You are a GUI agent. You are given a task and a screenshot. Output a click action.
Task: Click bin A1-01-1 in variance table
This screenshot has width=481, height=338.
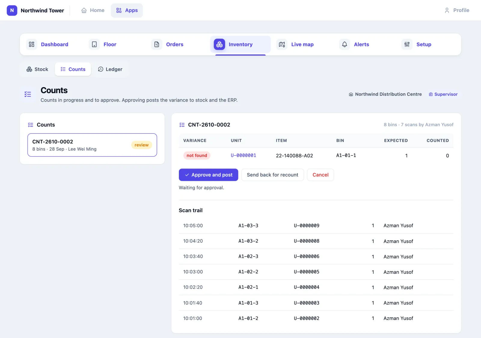click(x=346, y=155)
